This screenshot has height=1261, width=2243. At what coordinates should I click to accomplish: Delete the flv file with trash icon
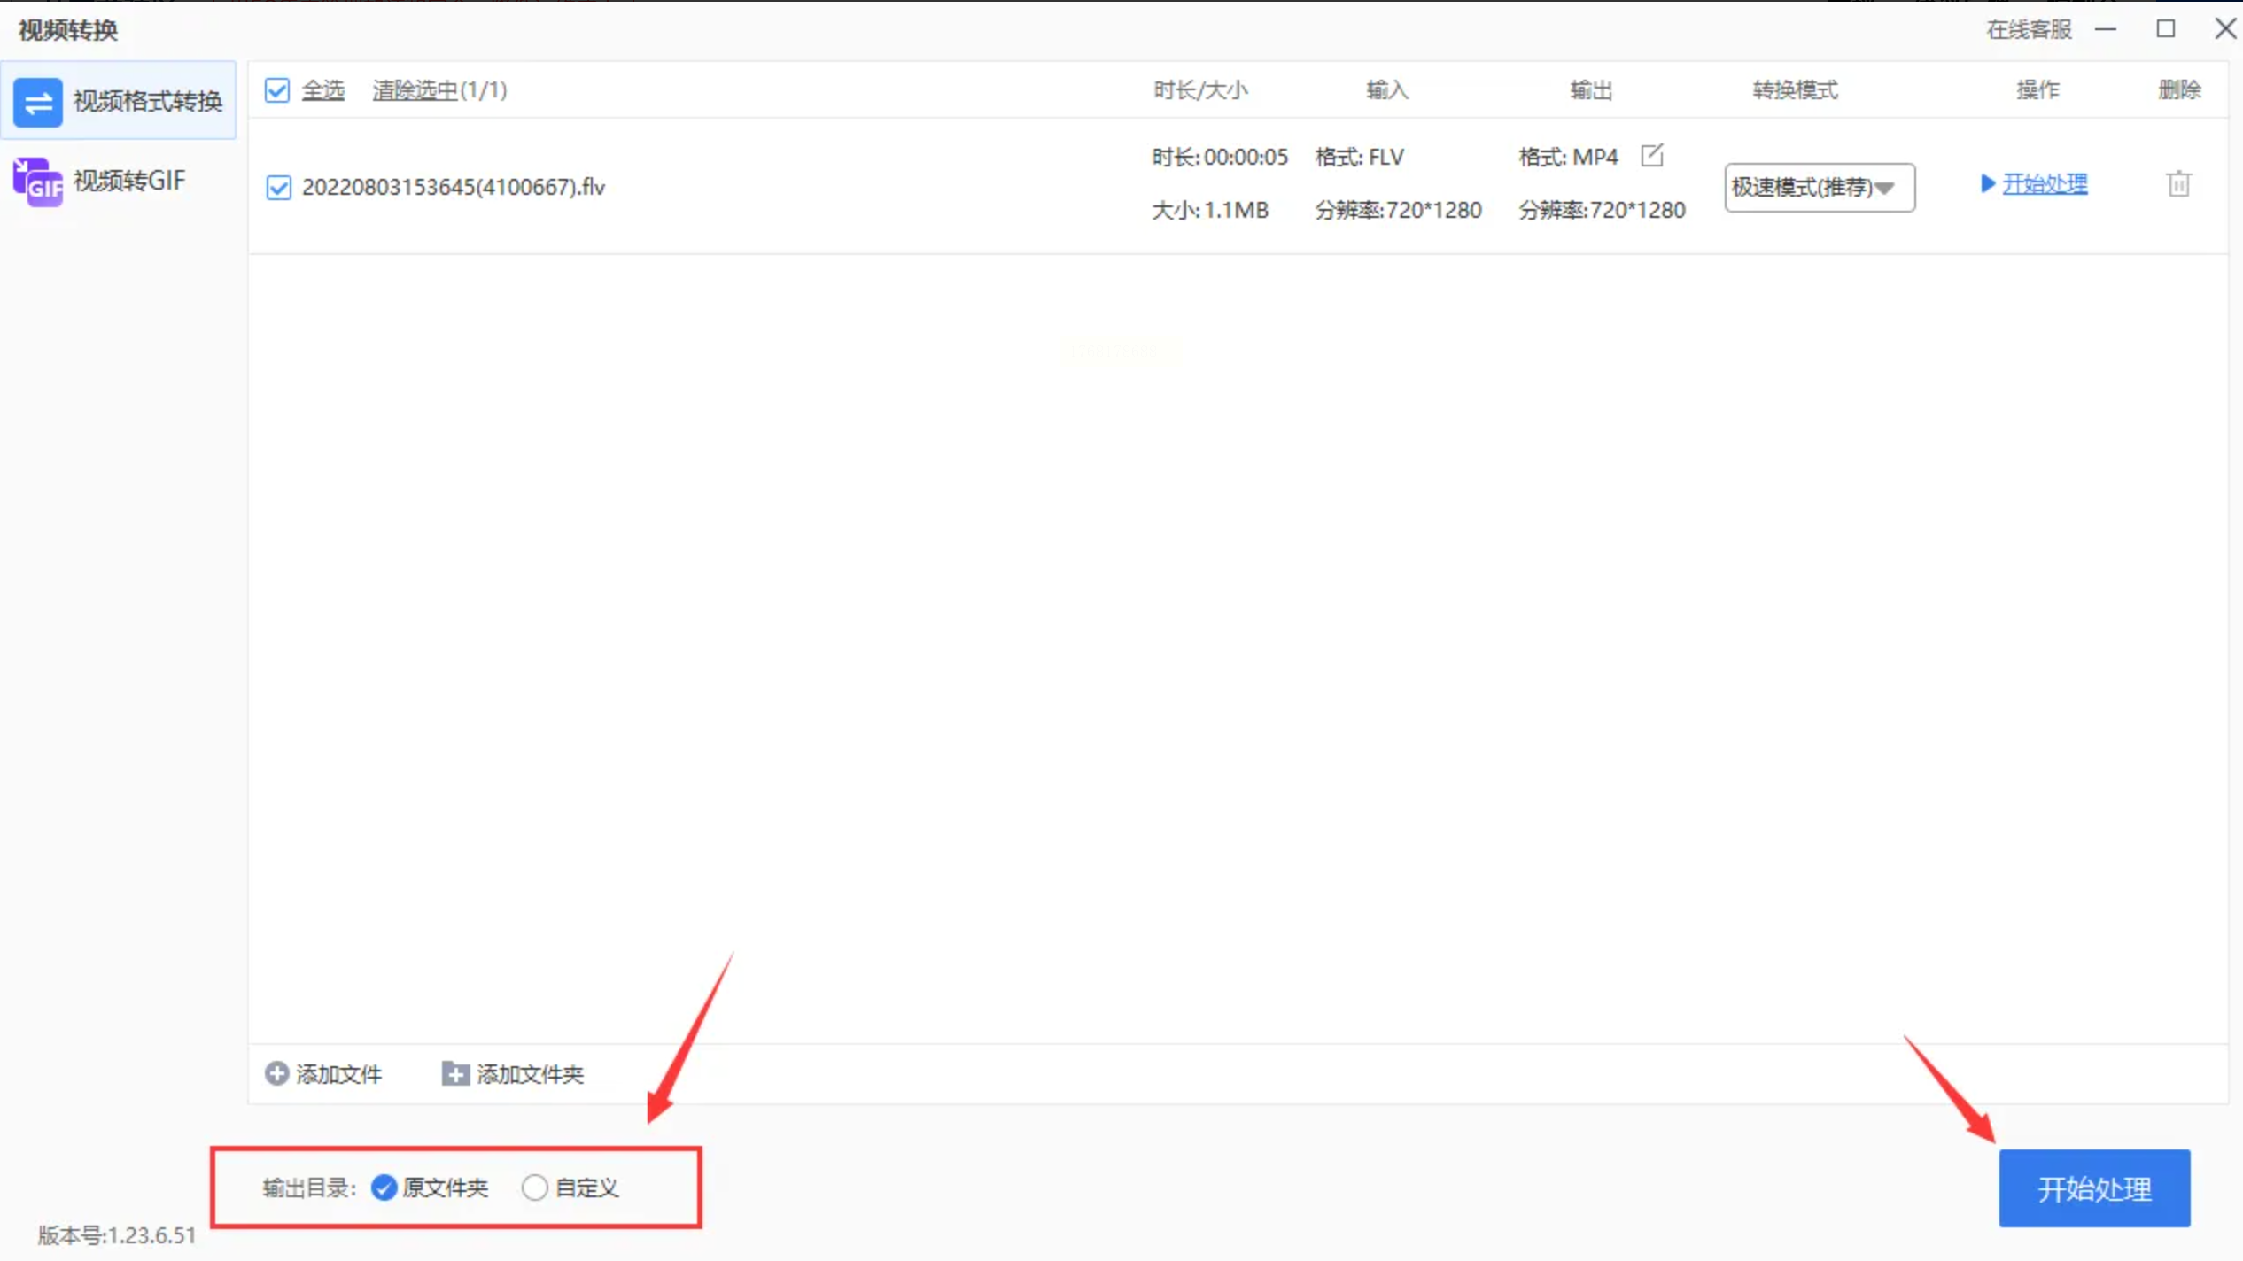(x=2178, y=184)
